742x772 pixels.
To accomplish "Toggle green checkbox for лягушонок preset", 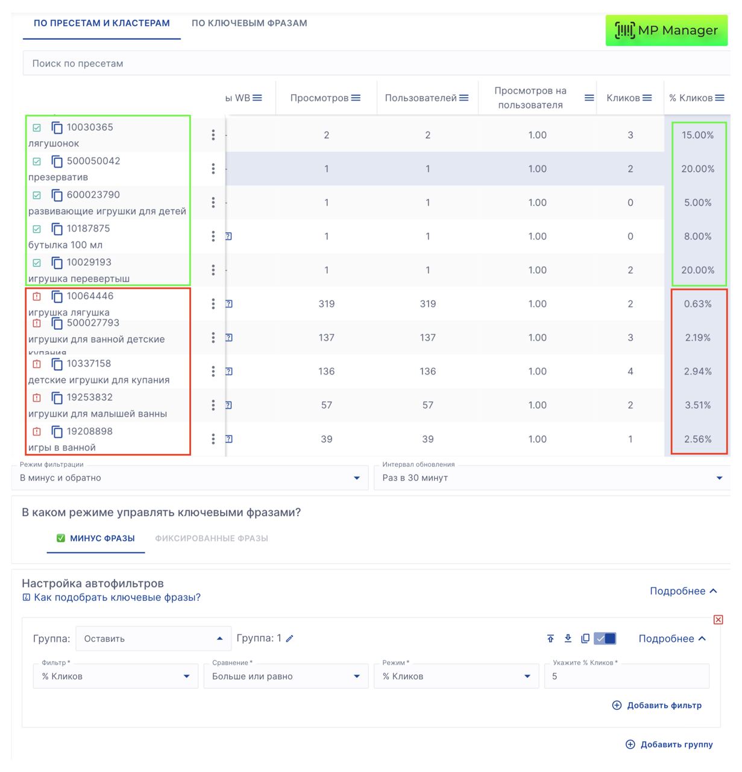I will [37, 128].
